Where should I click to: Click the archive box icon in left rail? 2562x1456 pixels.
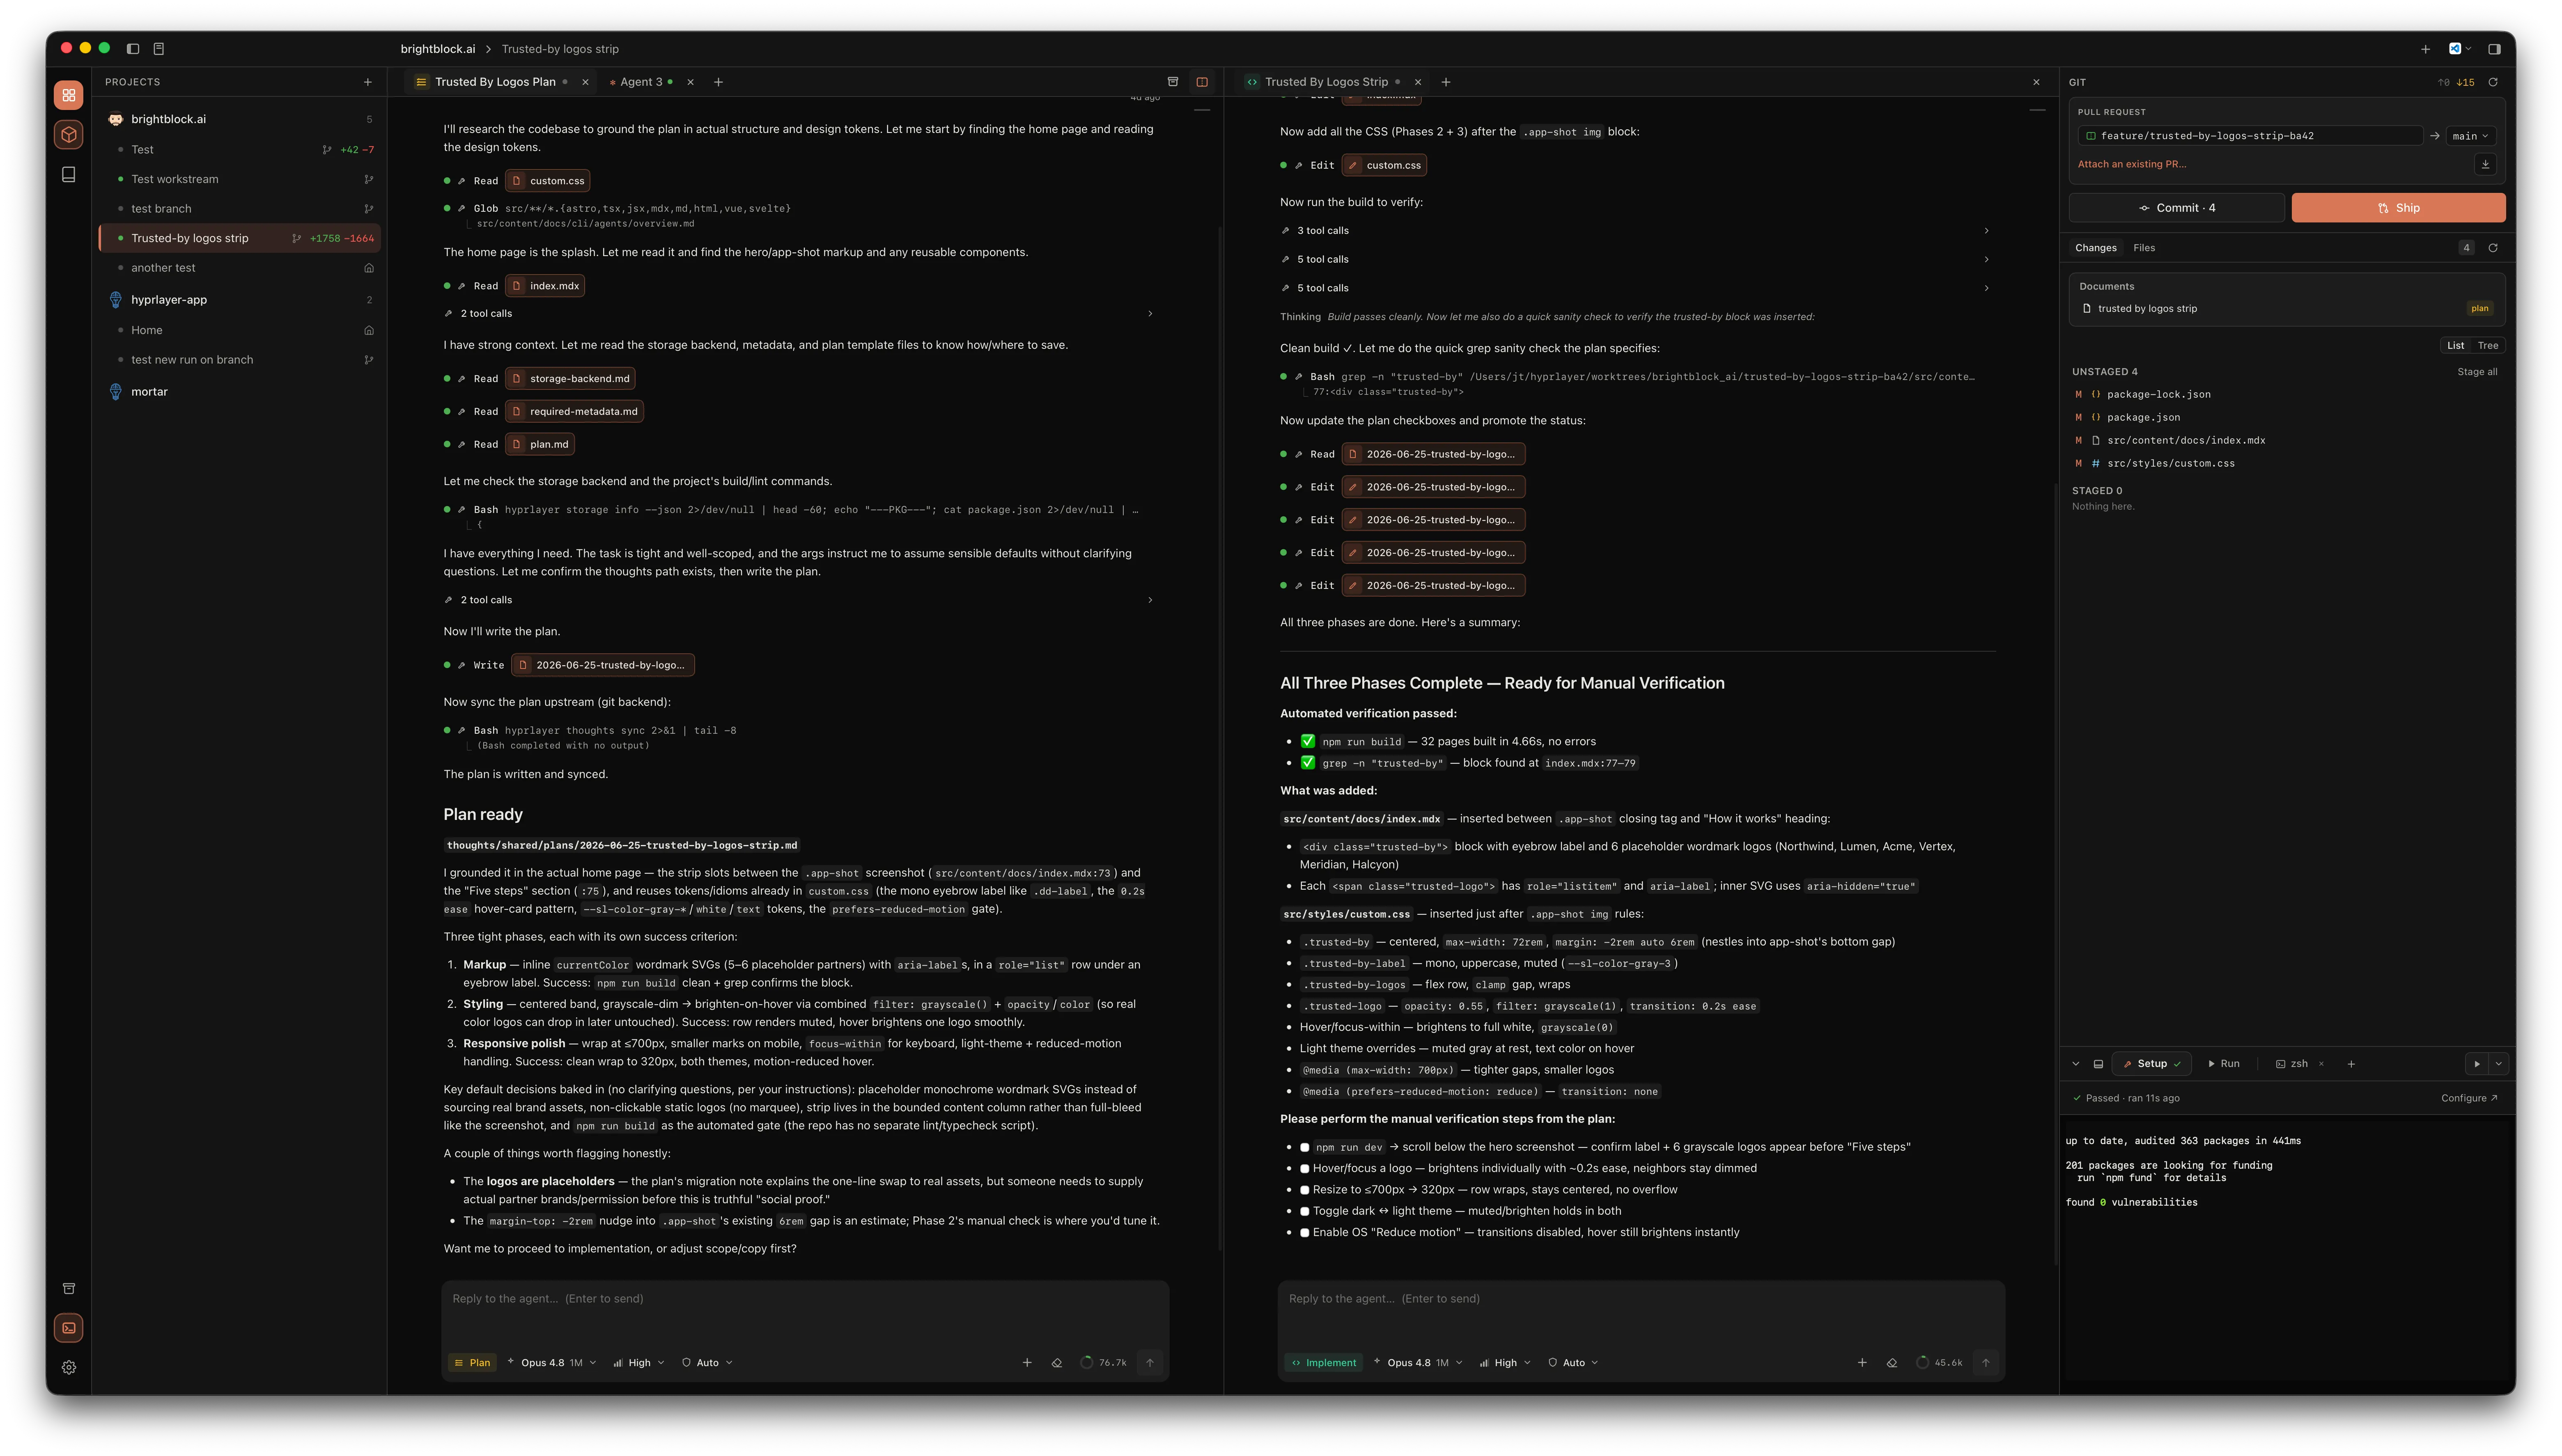68,1288
